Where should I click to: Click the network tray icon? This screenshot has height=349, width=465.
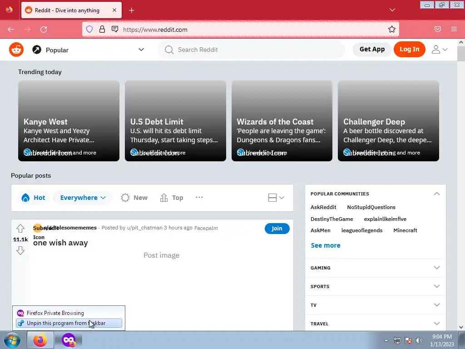397,340
